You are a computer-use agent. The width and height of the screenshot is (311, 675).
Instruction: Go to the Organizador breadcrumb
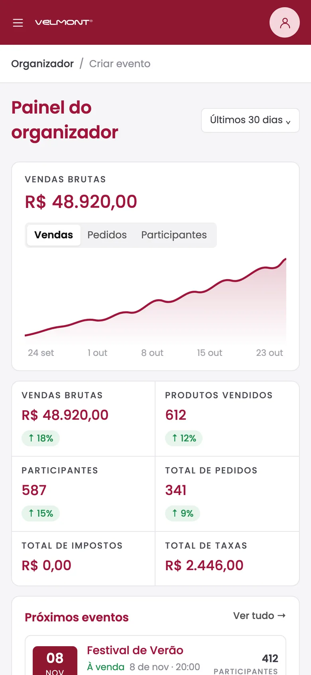click(43, 64)
